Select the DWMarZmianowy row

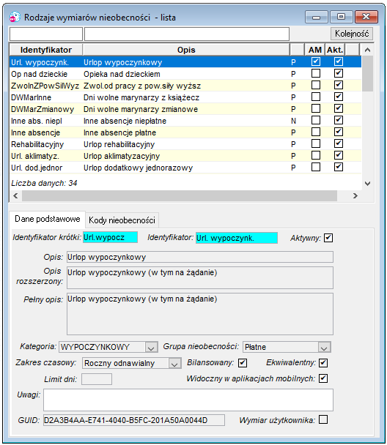click(185, 109)
